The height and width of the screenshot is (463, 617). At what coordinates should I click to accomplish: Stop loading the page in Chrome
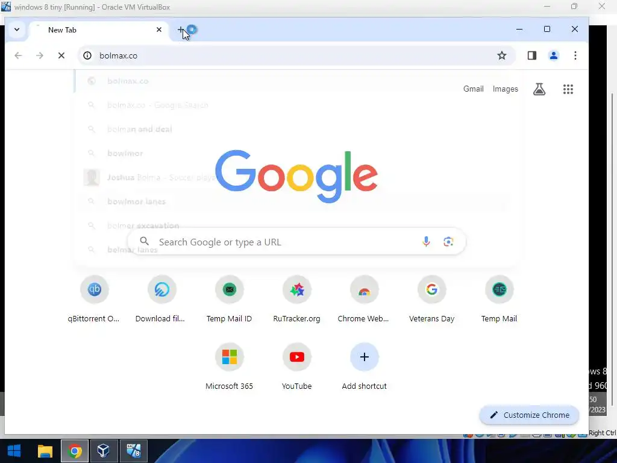(61, 55)
